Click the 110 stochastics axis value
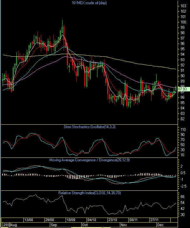 [x=183, y=130]
